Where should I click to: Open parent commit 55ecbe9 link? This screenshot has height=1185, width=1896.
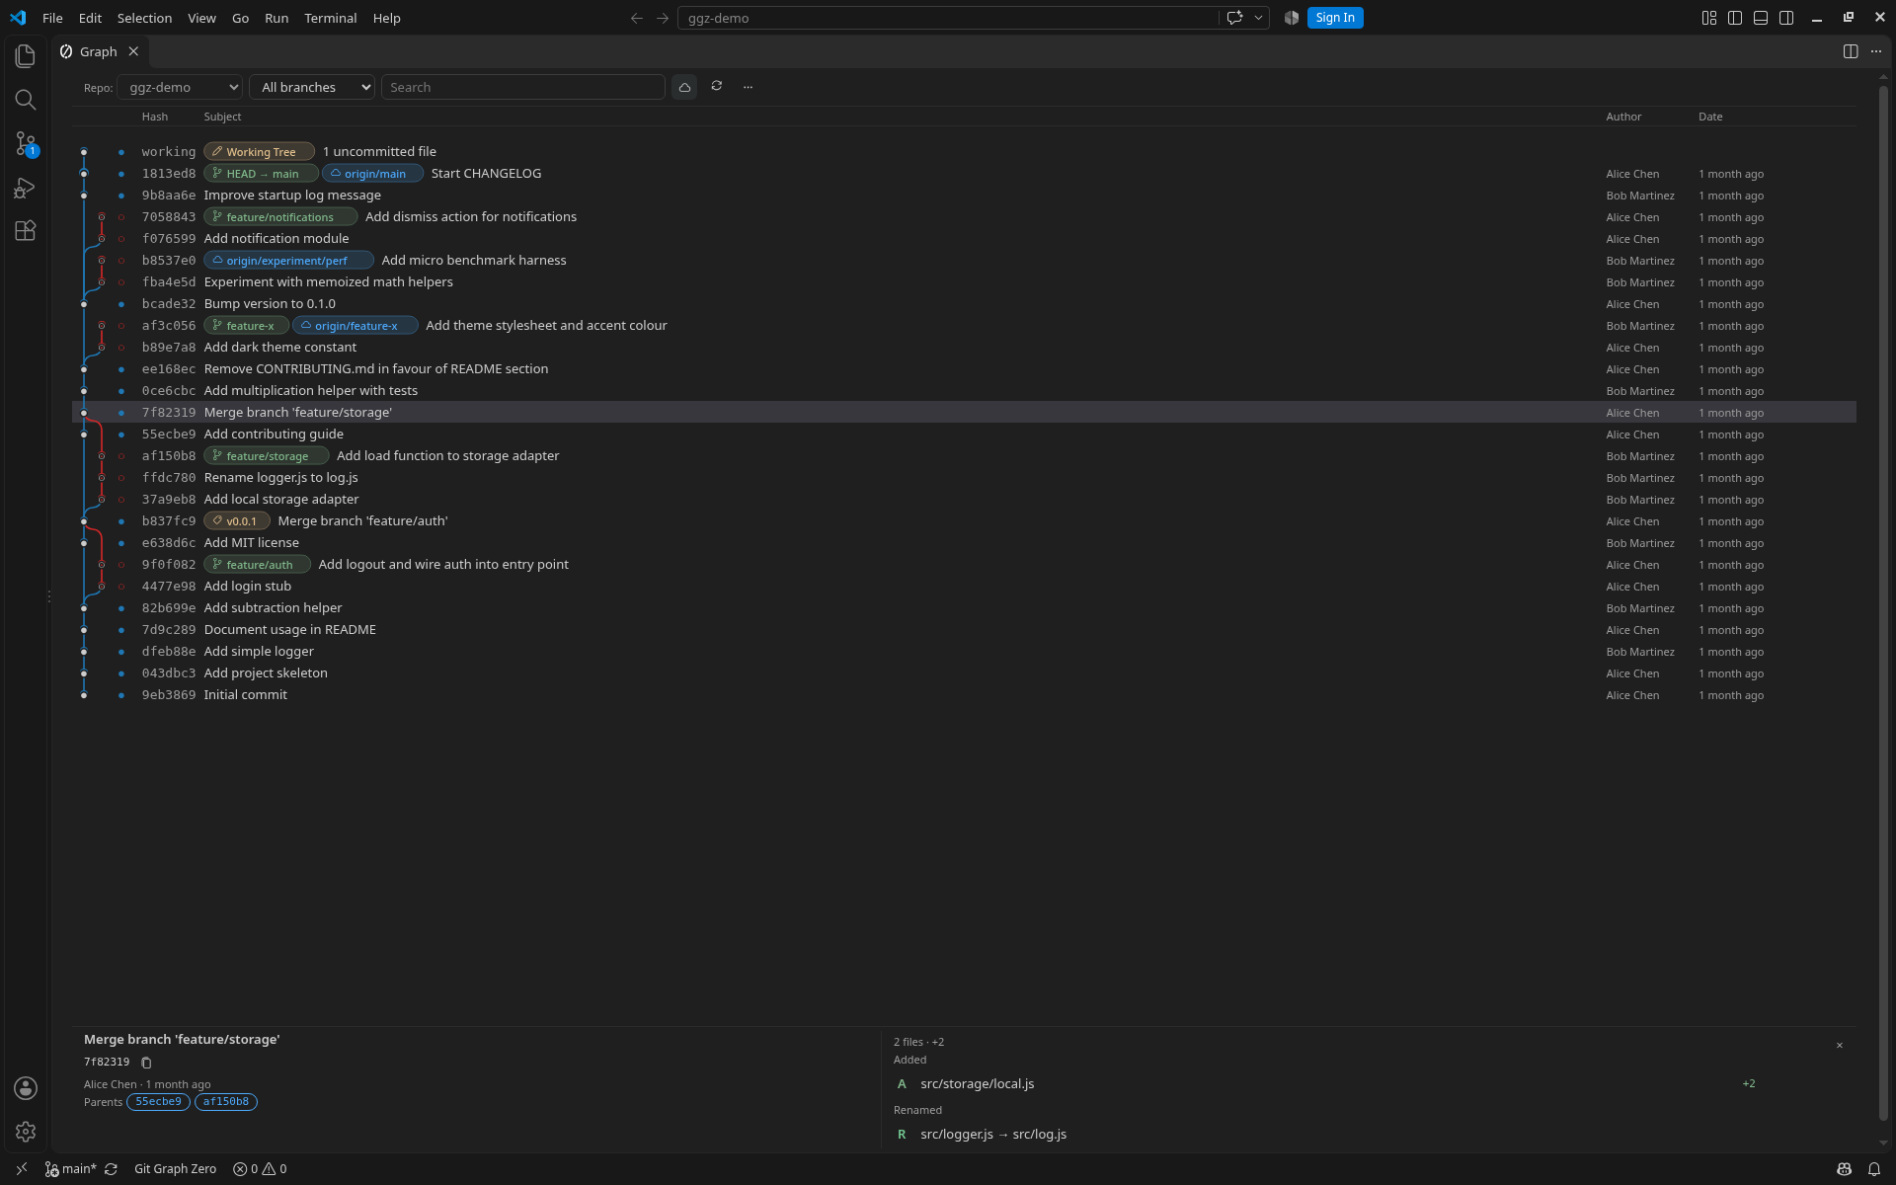[158, 1102]
